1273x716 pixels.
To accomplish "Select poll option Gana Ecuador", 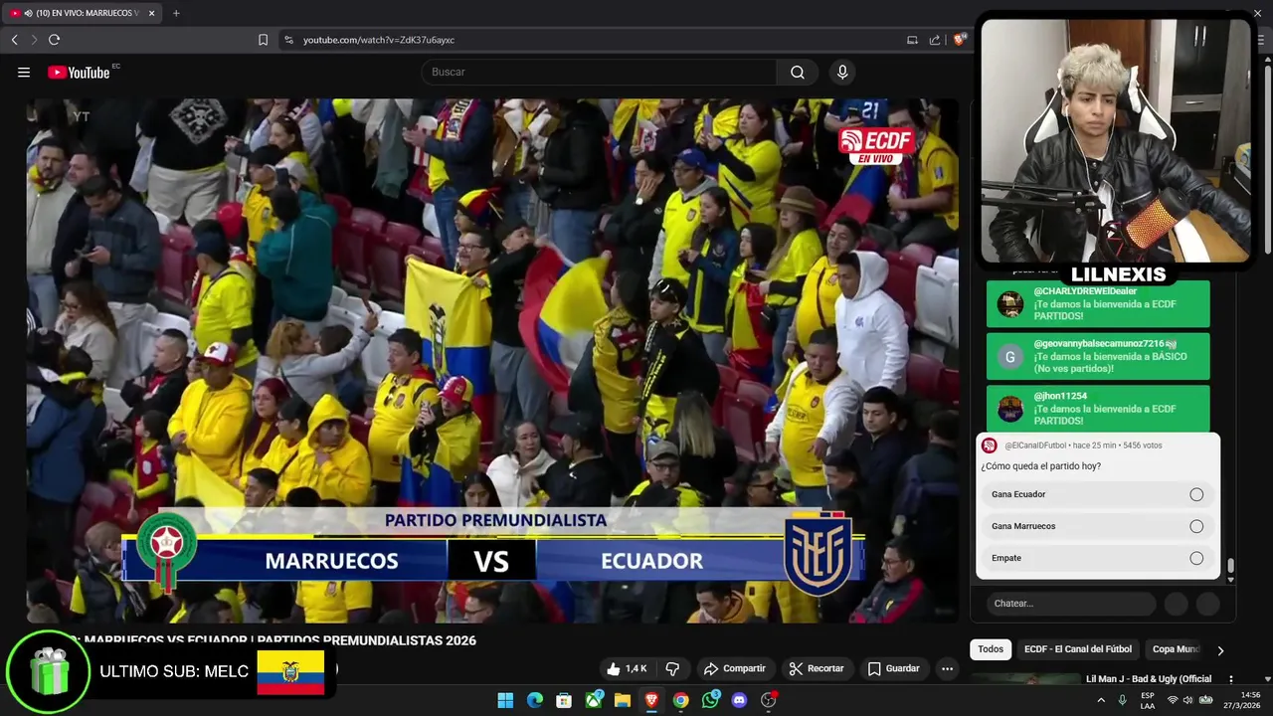I will tap(1097, 494).
